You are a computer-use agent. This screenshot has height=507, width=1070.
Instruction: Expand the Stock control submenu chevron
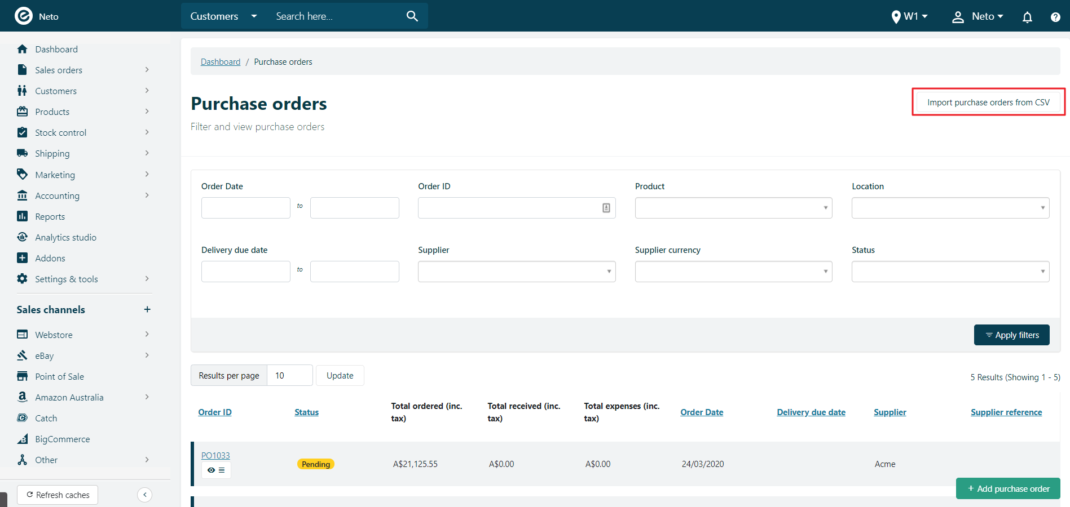[147, 132]
